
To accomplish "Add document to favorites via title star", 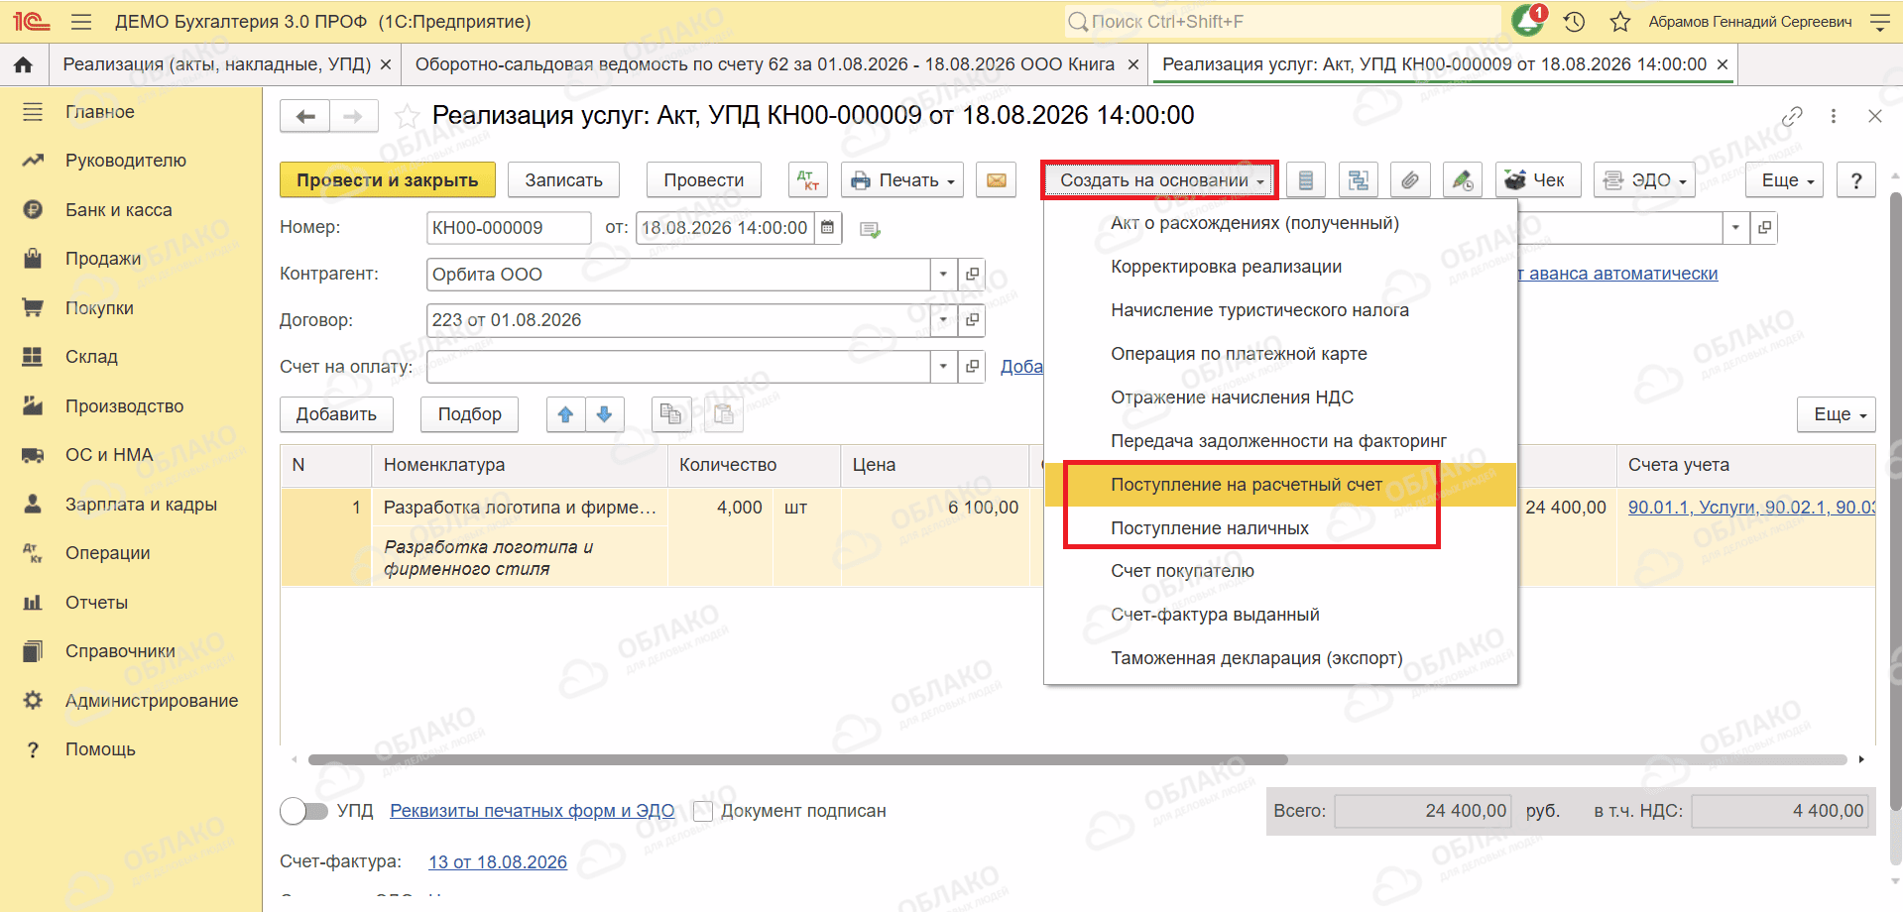I will (x=407, y=116).
